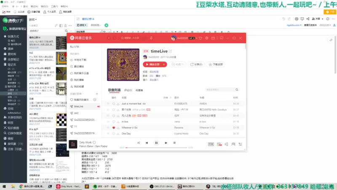
Task: Open the messages envelope icon
Action: coord(213,38)
